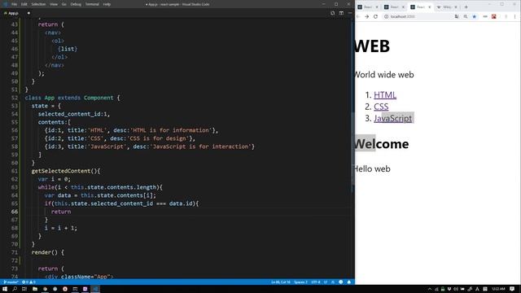Open errors and warnings in status bar
Image resolution: width=521 pixels, height=293 pixels.
pyautogui.click(x=28, y=282)
